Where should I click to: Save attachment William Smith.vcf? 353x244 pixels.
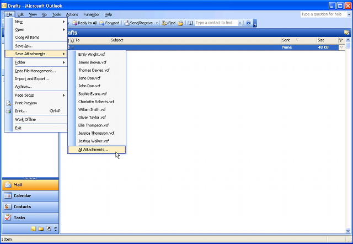97,109
